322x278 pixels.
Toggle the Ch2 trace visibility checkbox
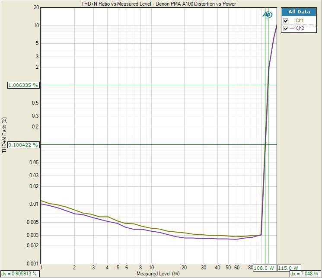(286, 29)
